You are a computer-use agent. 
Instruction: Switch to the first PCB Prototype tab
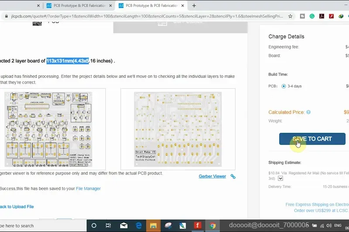coord(79,6)
